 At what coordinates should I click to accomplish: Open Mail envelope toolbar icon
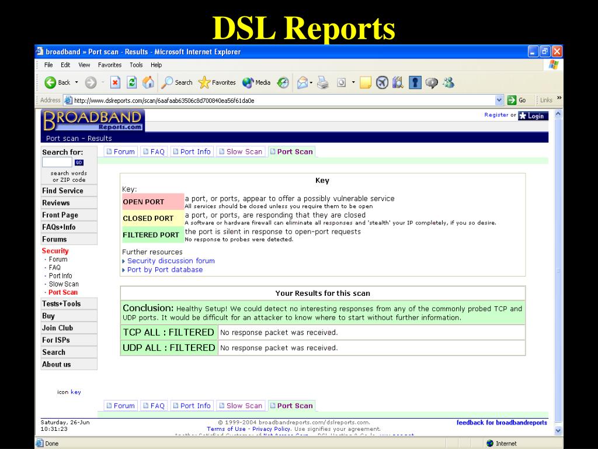(x=303, y=82)
